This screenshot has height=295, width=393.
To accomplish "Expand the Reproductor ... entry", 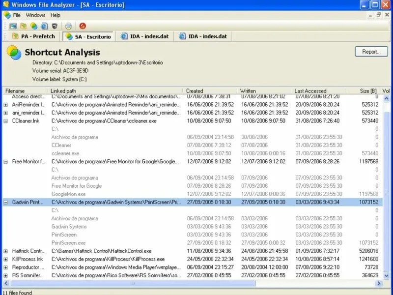I will coord(5,267).
